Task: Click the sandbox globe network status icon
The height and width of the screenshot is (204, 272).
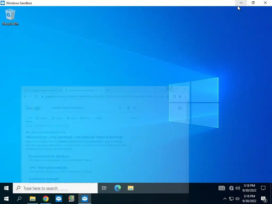Action: (x=231, y=188)
